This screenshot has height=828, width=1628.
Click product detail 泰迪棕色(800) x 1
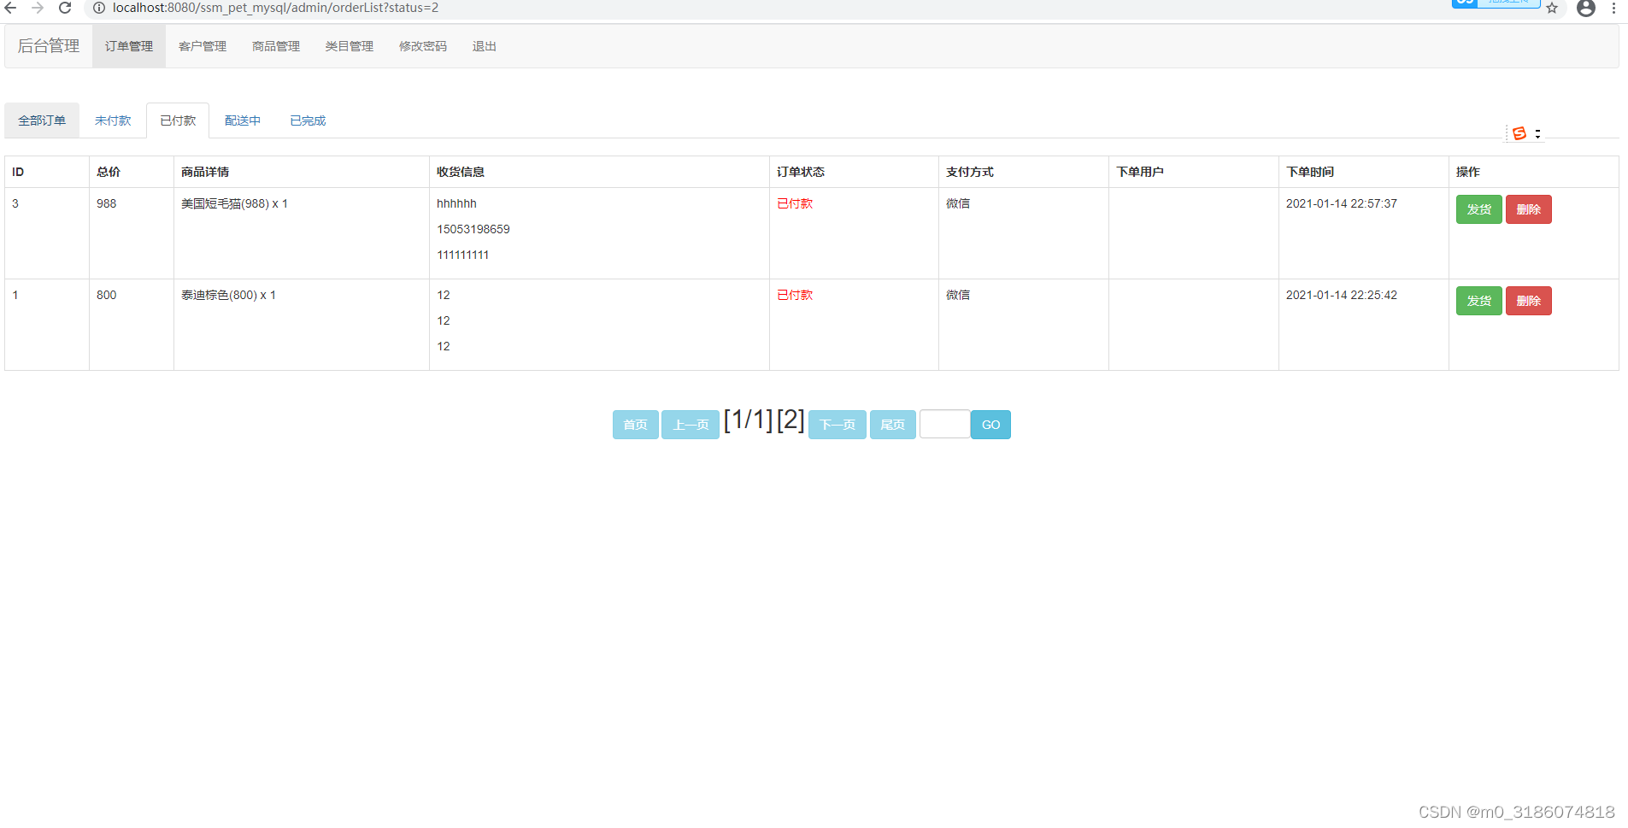[228, 295]
